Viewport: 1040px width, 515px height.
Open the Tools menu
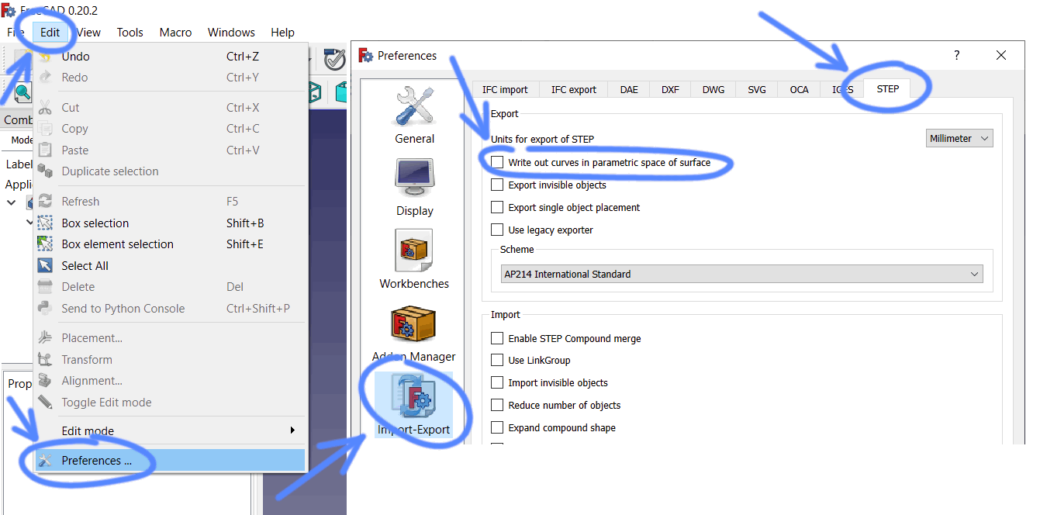[130, 33]
